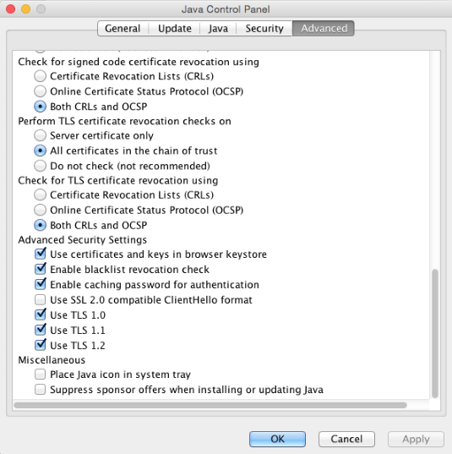
Task: Toggle Use TLS 1.2 checkbox
Action: point(40,345)
